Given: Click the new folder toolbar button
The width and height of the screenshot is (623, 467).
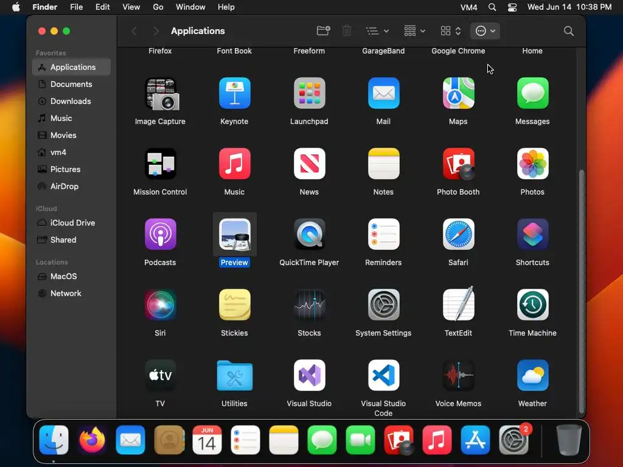Looking at the screenshot, I should pos(324,31).
